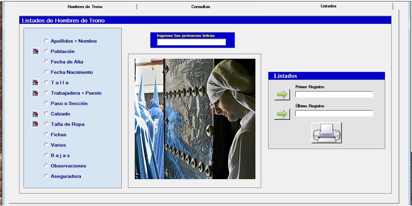Screen dimensions: 412x206
Task: Select the Bajas radio option
Action: click(46, 155)
